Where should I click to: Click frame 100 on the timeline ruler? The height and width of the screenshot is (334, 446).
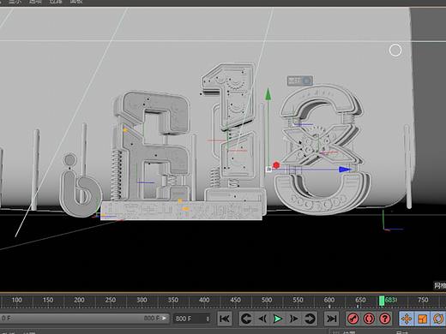click(x=16, y=300)
